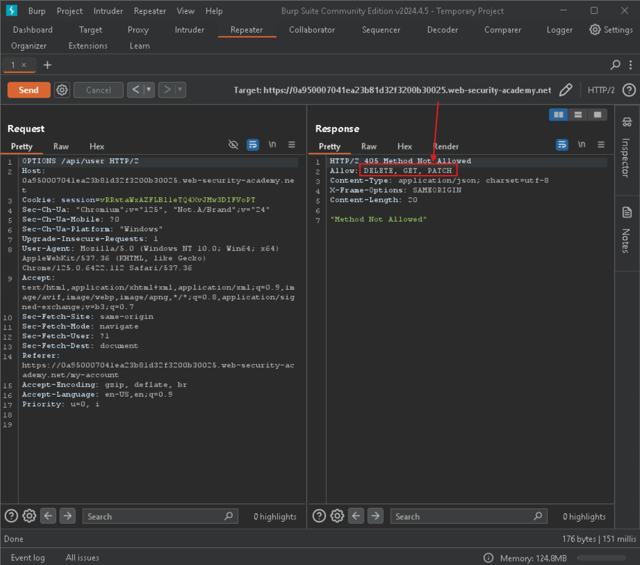Toggle hide non-printable in Request panel

pyautogui.click(x=234, y=145)
